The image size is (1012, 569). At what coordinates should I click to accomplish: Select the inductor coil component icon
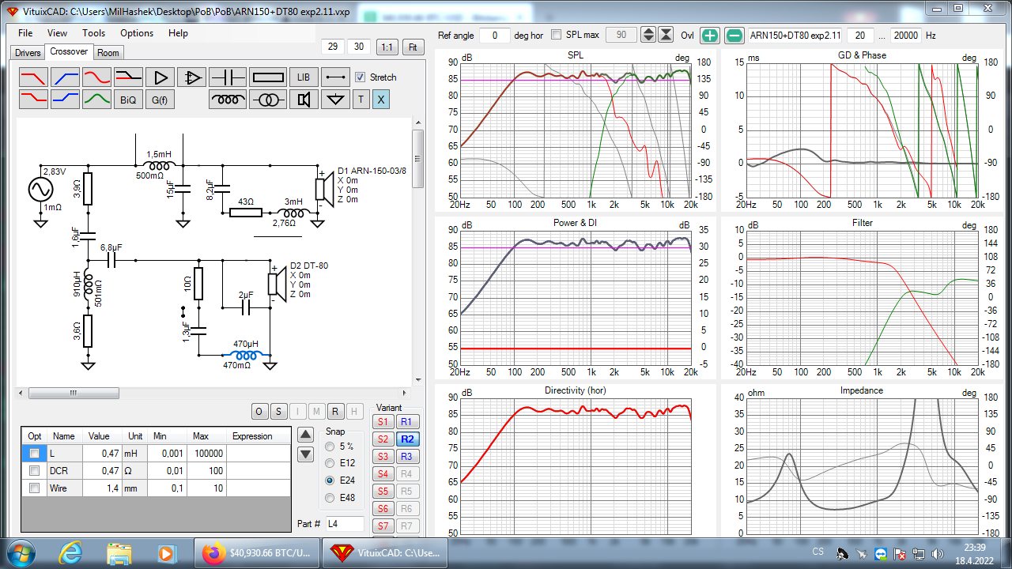(x=228, y=100)
